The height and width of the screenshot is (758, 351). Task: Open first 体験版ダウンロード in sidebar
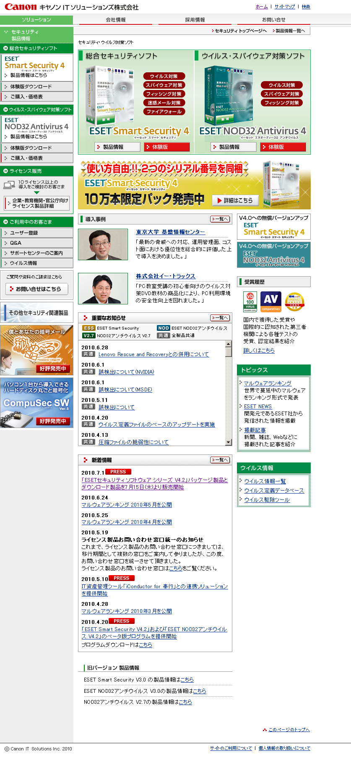(x=36, y=87)
